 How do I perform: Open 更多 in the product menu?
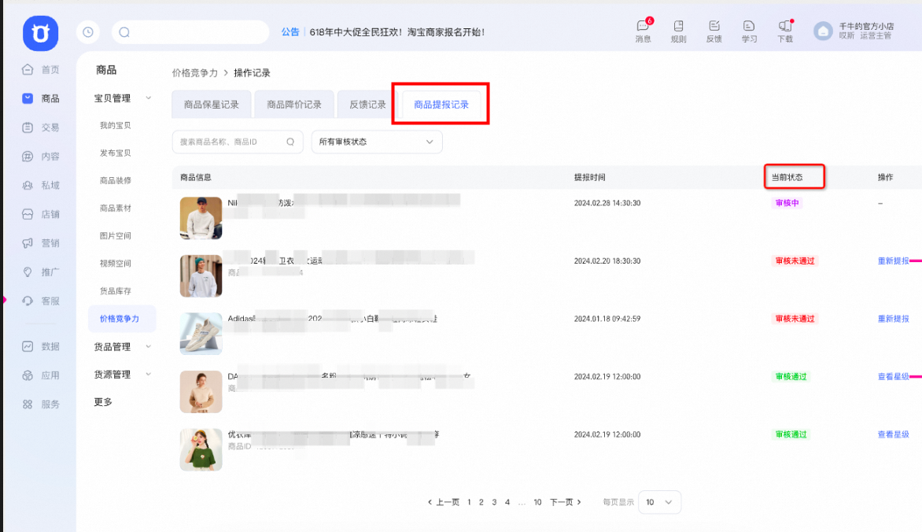(x=103, y=402)
